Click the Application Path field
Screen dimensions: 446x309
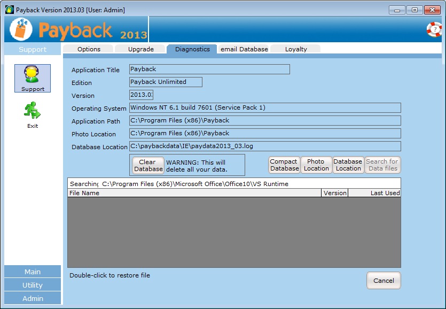pos(265,121)
